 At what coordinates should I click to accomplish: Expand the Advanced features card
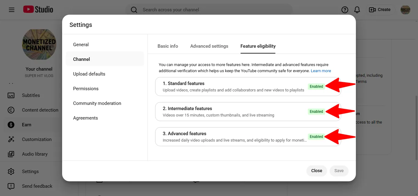pos(248,137)
